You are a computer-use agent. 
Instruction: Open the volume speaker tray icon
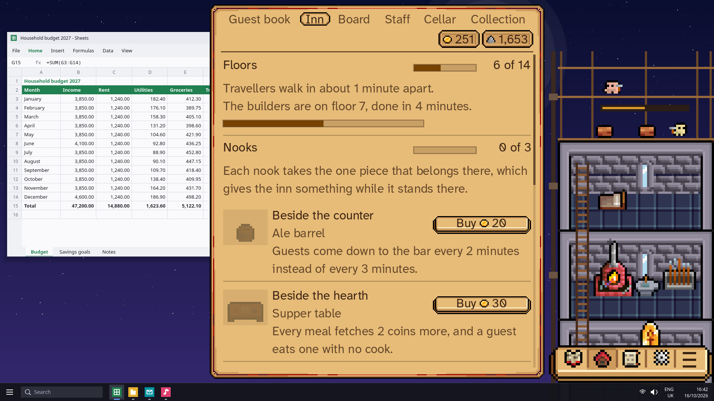[x=654, y=392]
